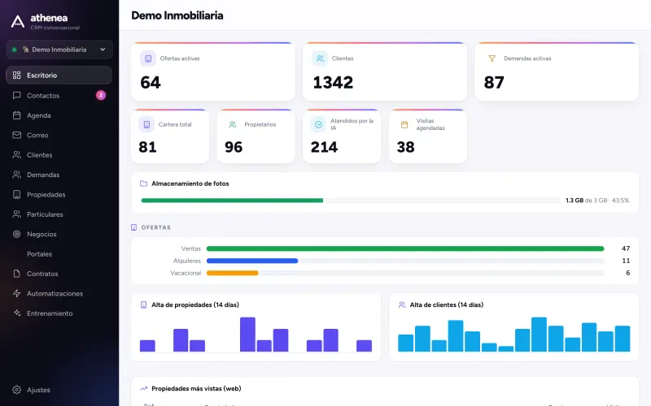
Task: Click the Contactos notification badge showing 2
Action: (100, 95)
